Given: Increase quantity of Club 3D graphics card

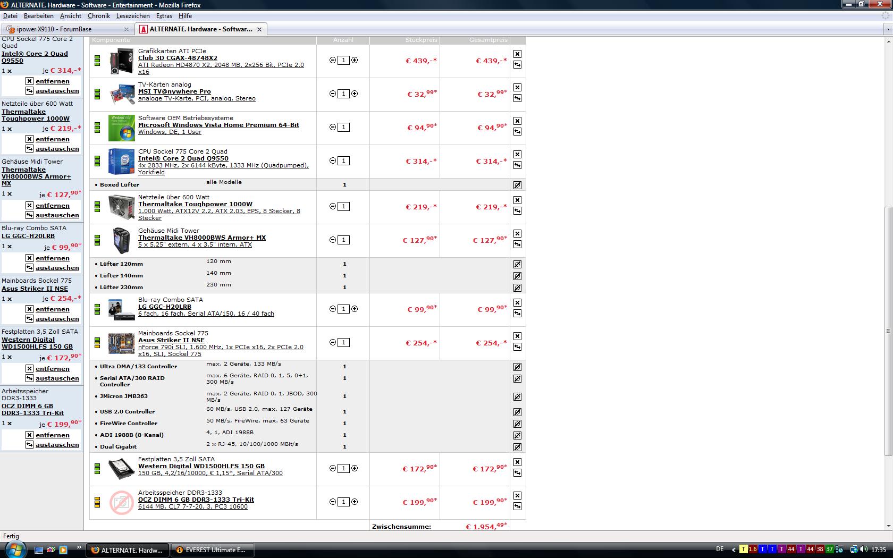Looking at the screenshot, I should coord(355,60).
